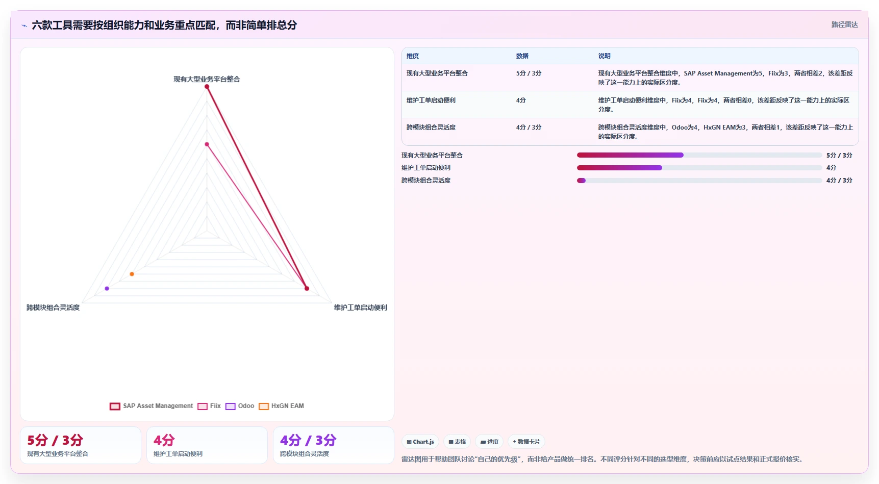Click the 说明 column header

point(605,56)
